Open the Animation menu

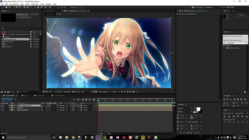pos(35,4)
